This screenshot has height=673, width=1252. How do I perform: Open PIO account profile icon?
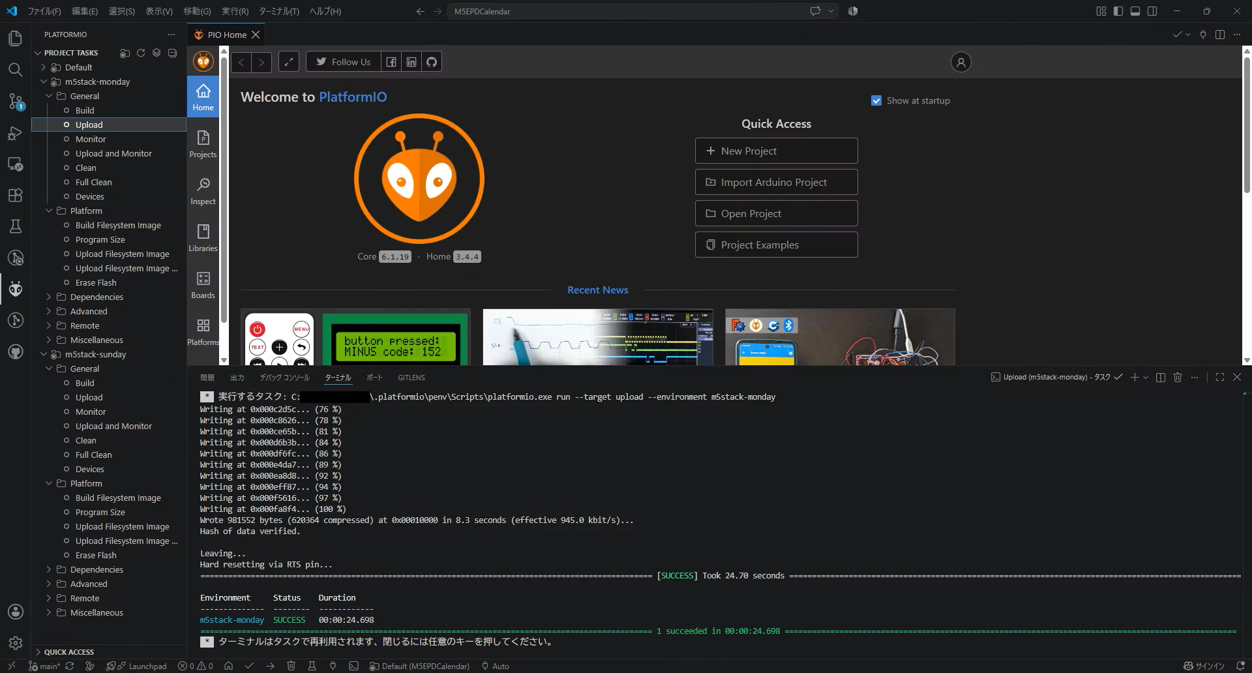[961, 62]
